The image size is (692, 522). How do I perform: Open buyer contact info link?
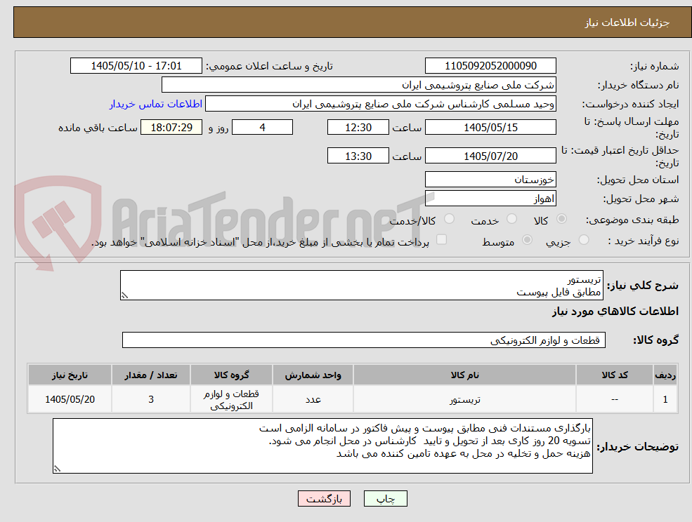[156, 104]
